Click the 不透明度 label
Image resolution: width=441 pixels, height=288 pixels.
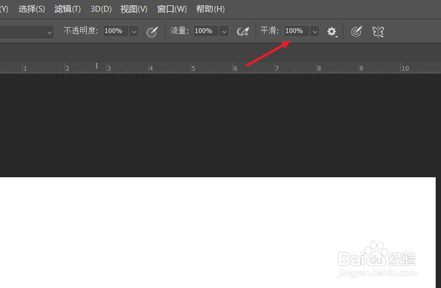(81, 30)
